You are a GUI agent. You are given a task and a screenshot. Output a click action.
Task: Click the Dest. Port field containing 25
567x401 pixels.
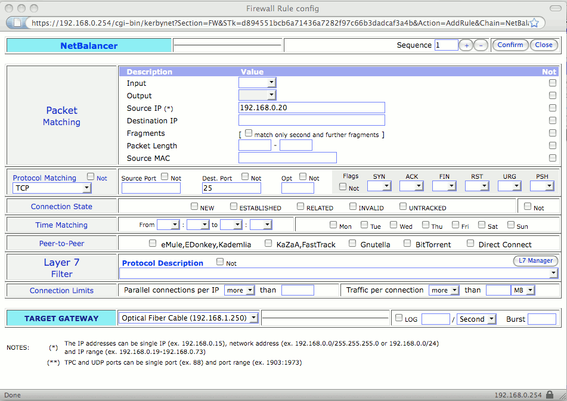231,188
